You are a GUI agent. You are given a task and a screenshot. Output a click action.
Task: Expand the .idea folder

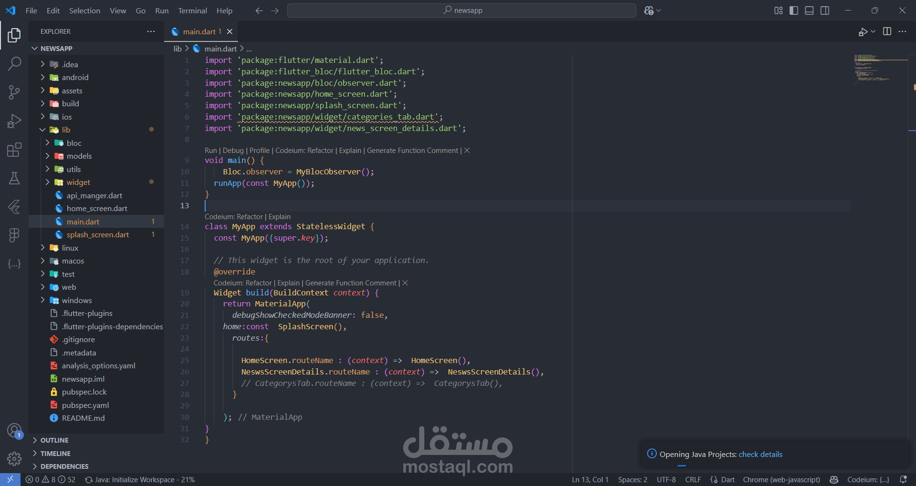pyautogui.click(x=42, y=64)
